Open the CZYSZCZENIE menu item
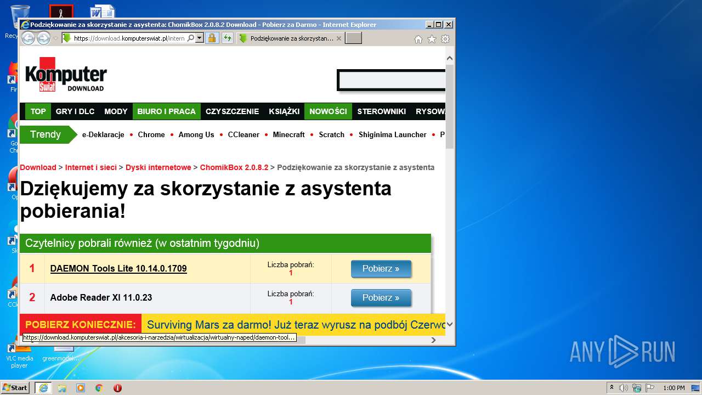The height and width of the screenshot is (395, 702). [232, 111]
